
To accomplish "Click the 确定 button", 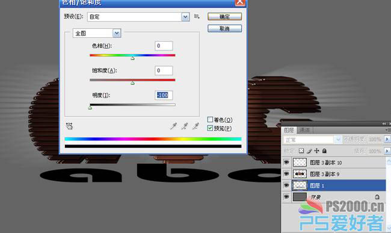I will [224, 17].
